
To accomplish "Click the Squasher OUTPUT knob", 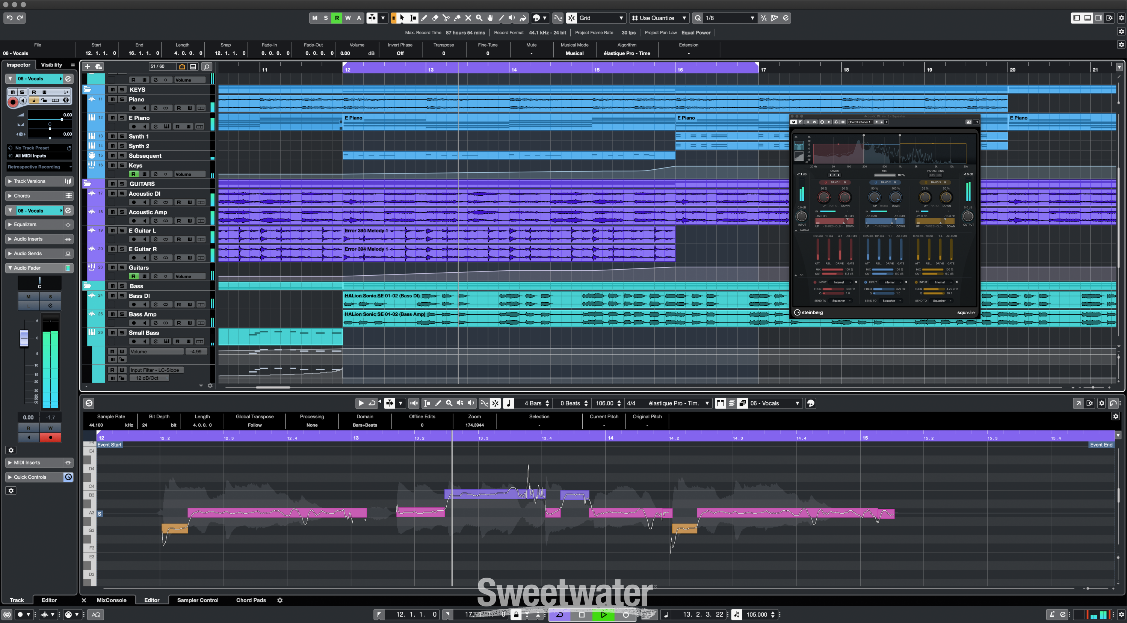I will (968, 216).
